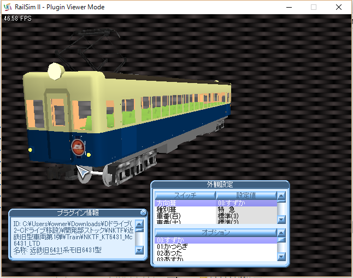Select the 方向幕 switch row
Screen dimensions: 353x278
click(185, 203)
